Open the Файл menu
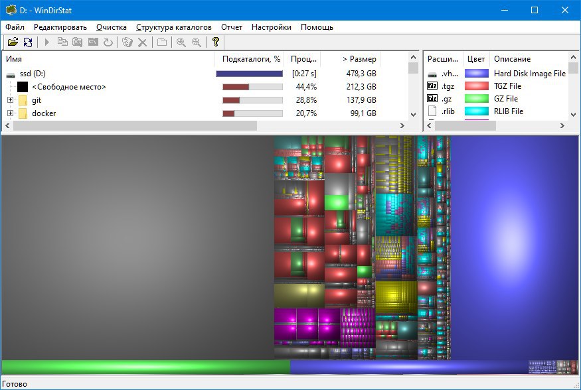This screenshot has height=390, width=581. click(15, 27)
